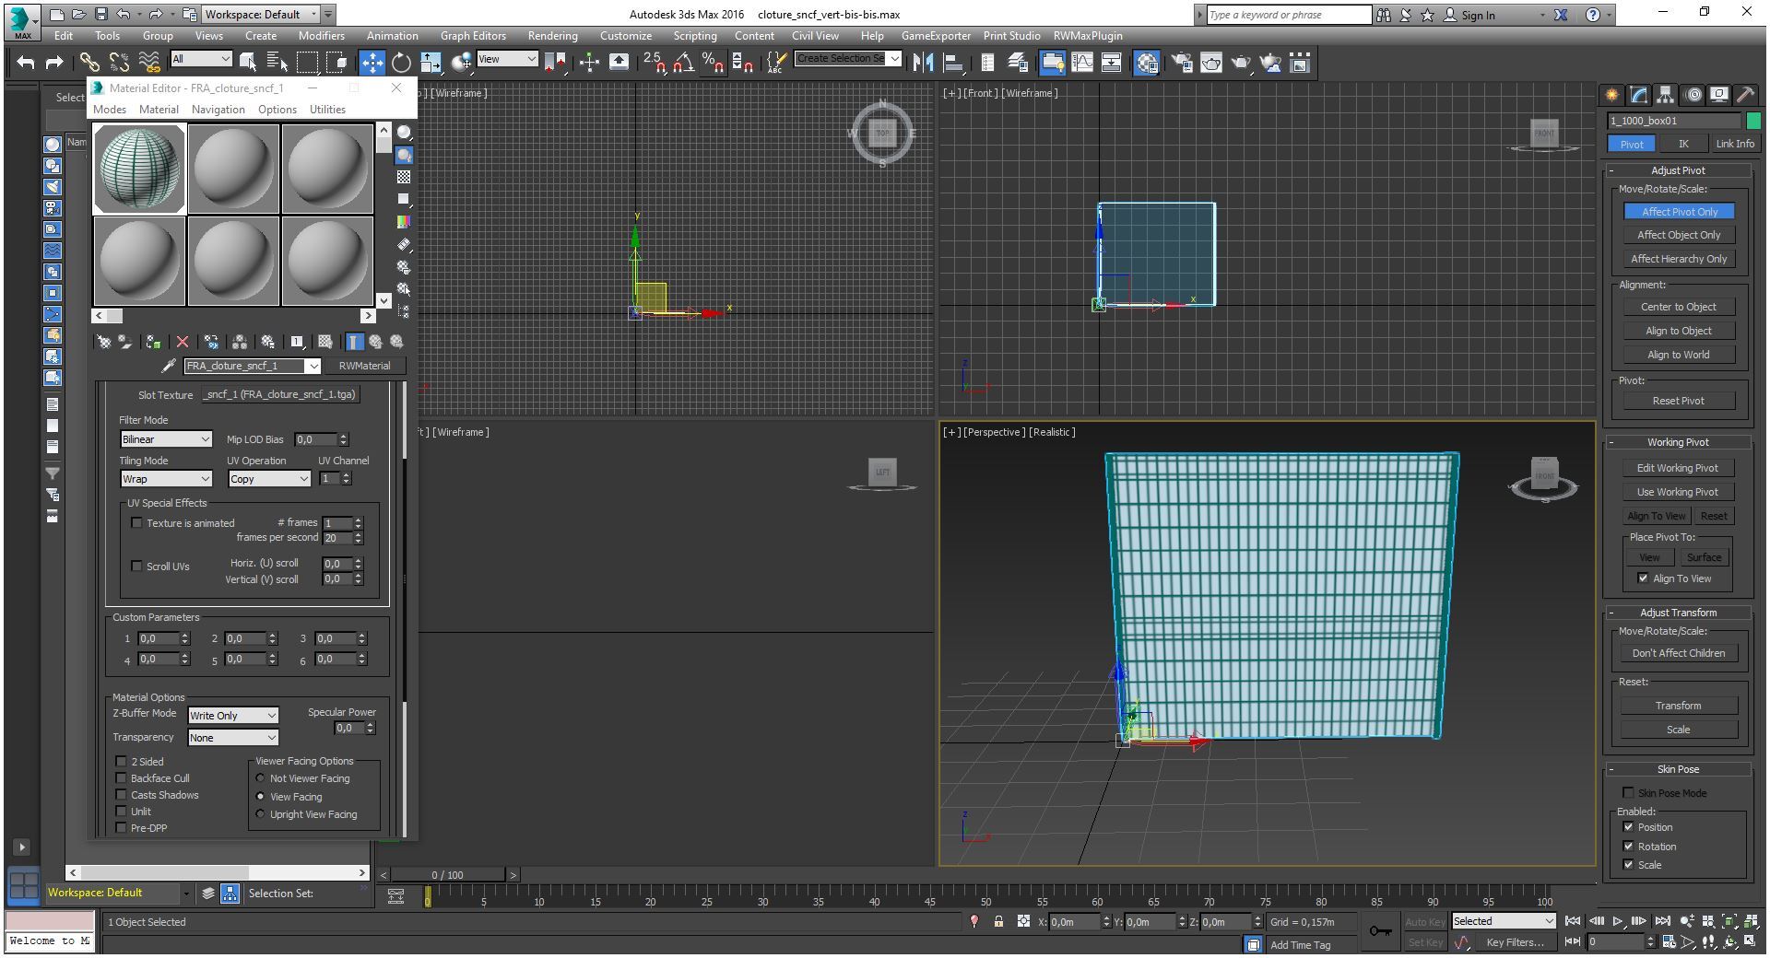1770x958 pixels.
Task: Open Navigation menu in Material Editor
Action: (x=218, y=110)
